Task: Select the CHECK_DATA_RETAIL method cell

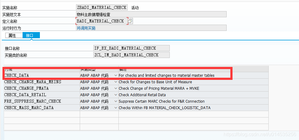Action: [42, 95]
